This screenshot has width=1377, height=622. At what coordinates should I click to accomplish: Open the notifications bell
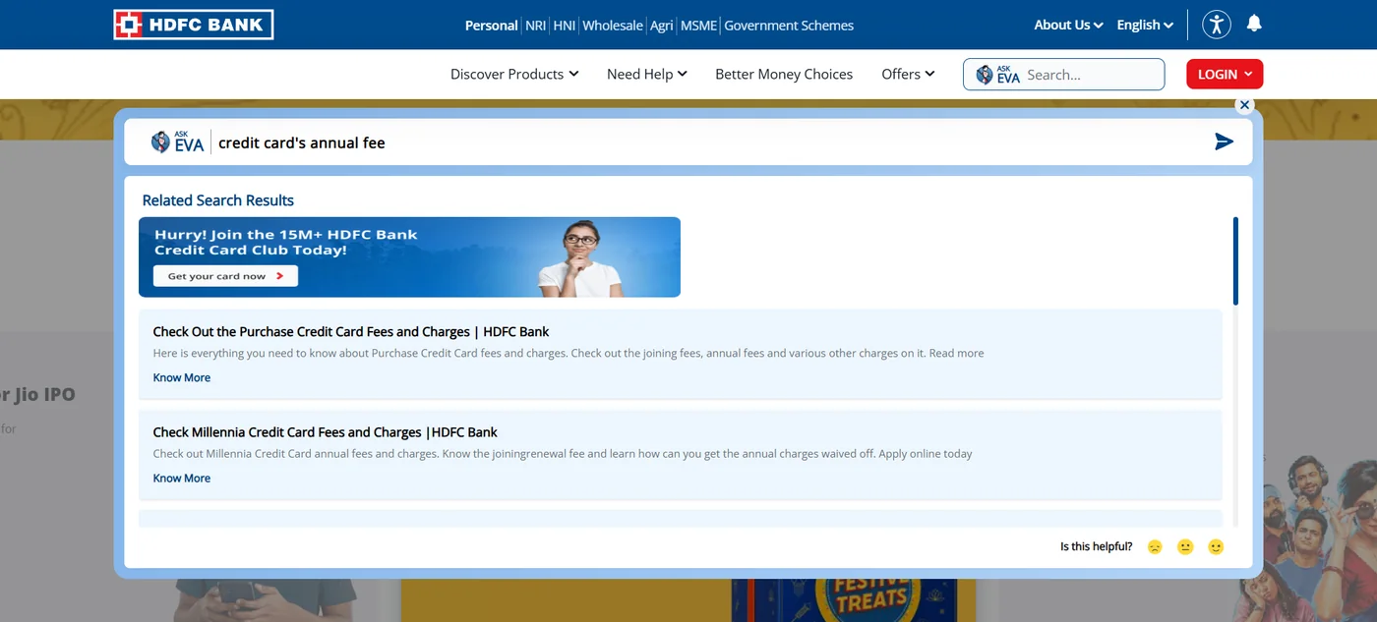pos(1254,24)
